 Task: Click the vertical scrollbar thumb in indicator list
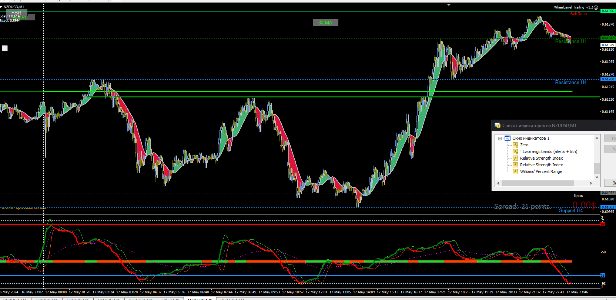pos(597,168)
